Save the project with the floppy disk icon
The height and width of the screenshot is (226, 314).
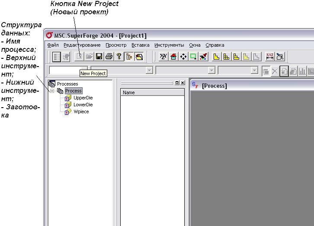(x=99, y=57)
